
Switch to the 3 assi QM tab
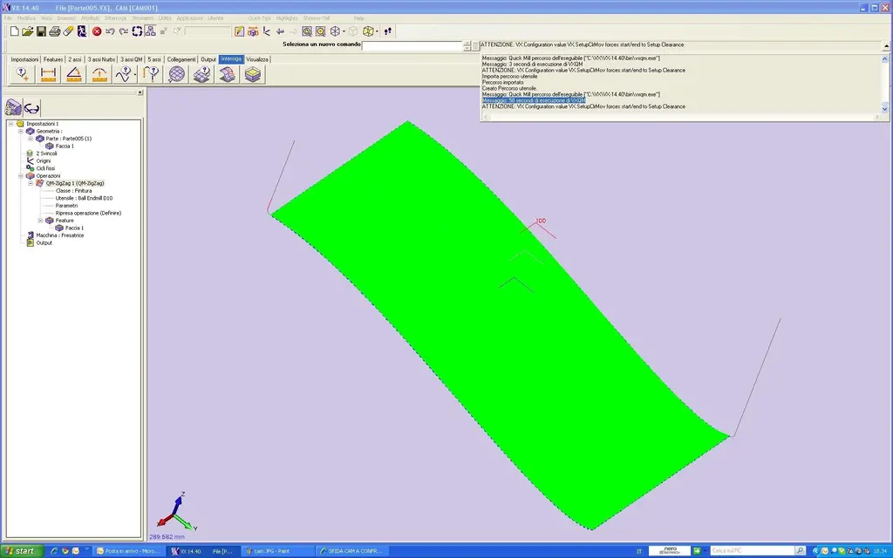pos(132,59)
